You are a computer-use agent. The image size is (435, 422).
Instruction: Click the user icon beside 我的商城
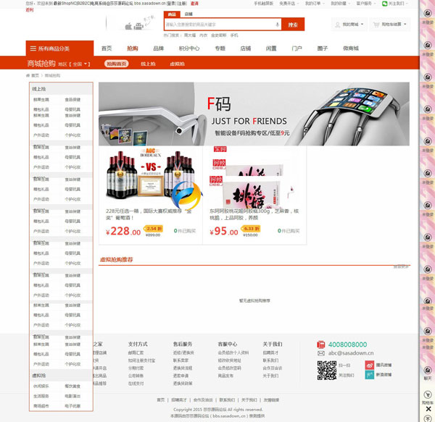(x=338, y=25)
